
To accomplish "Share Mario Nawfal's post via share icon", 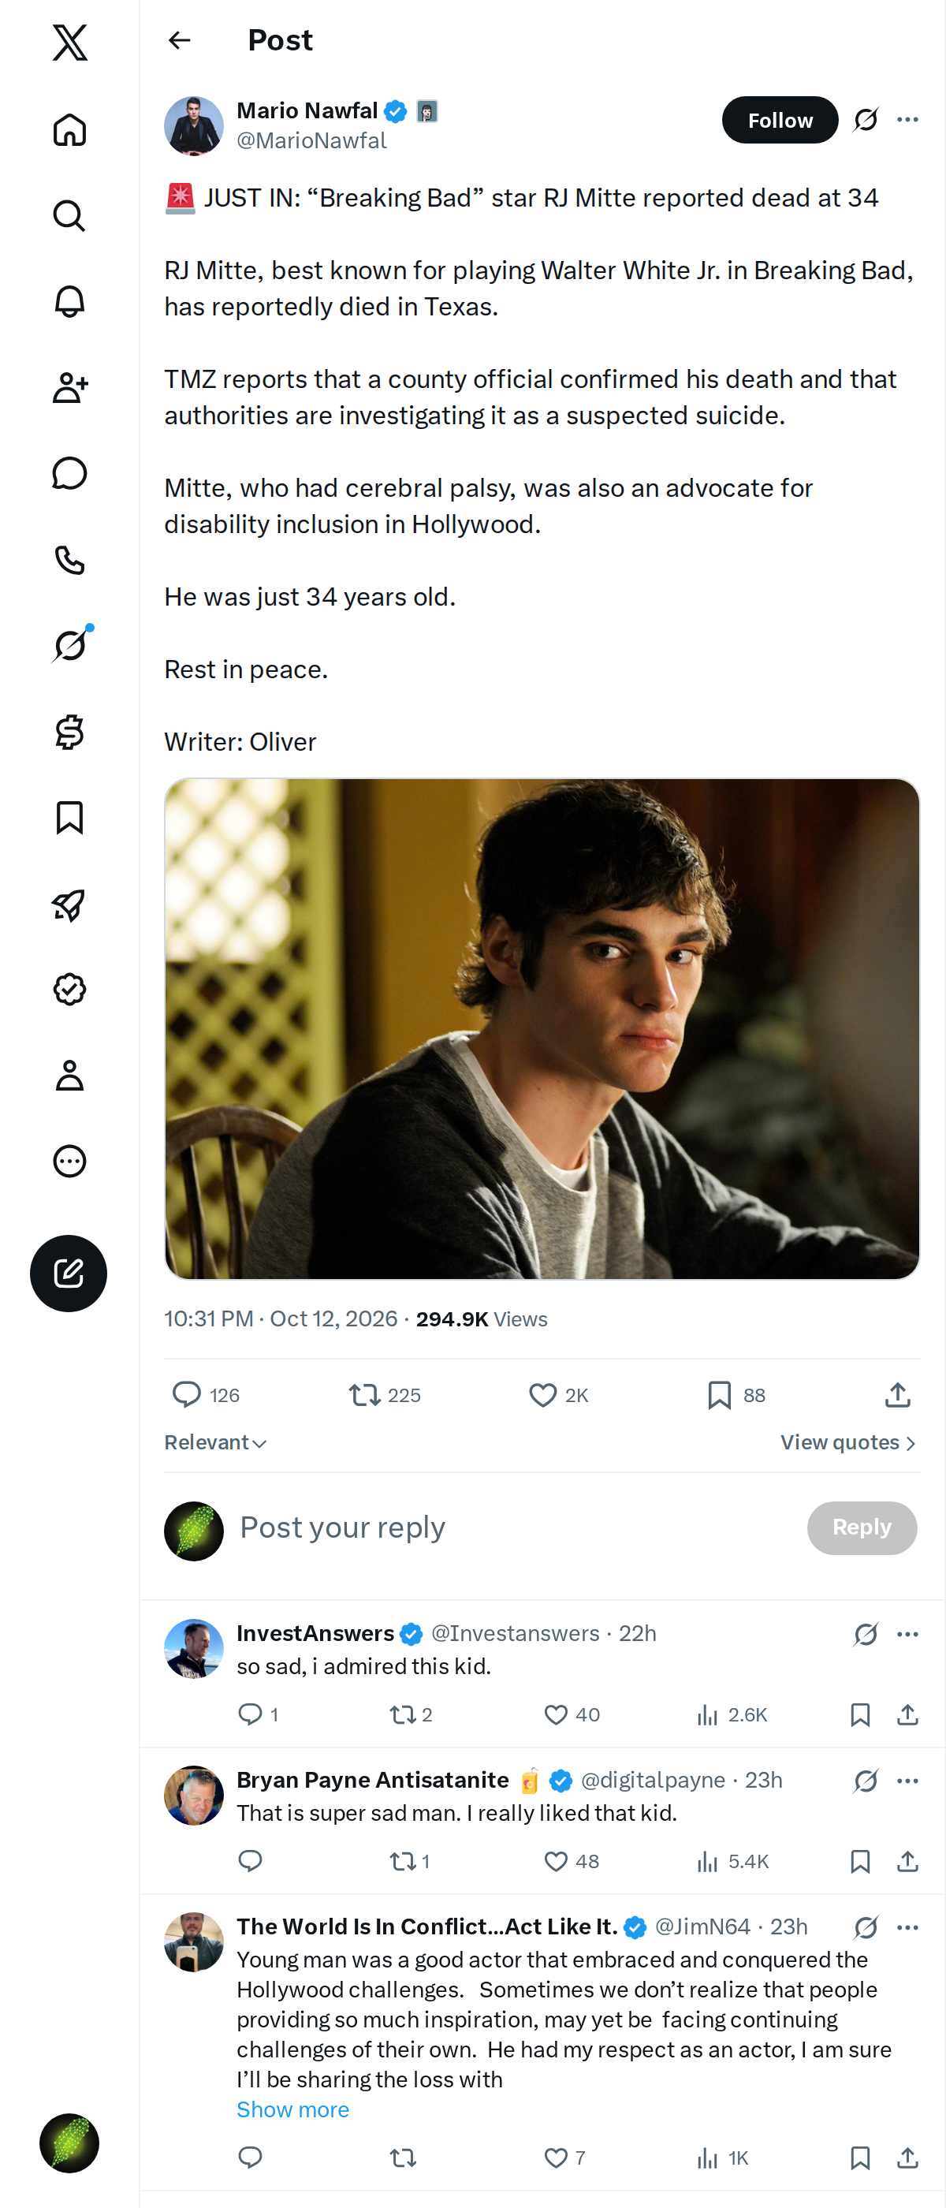I will (x=897, y=1394).
